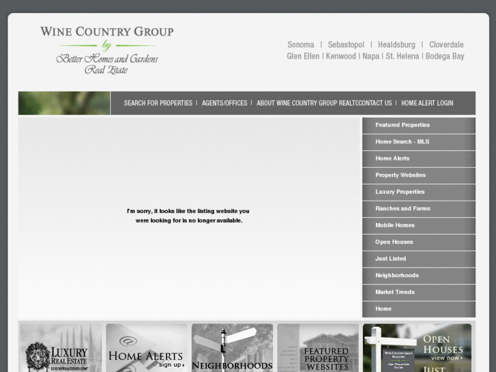The width and height of the screenshot is (496, 372).
Task: Select Open Houses sidebar item
Action: (419, 242)
